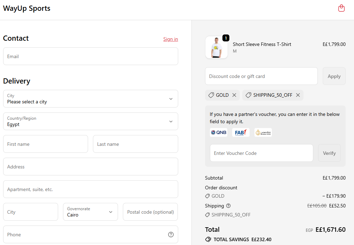
Task: Click the TOTAL SAVINGS tag icon
Action: click(x=208, y=239)
